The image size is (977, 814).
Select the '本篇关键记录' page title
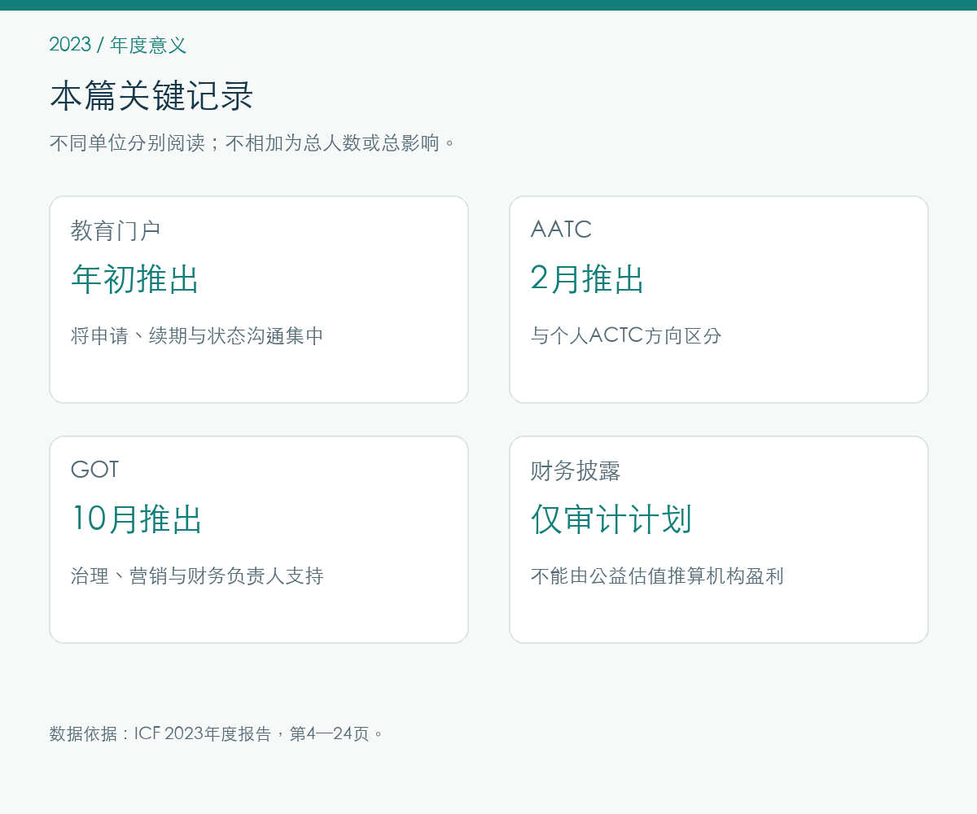pyautogui.click(x=152, y=96)
